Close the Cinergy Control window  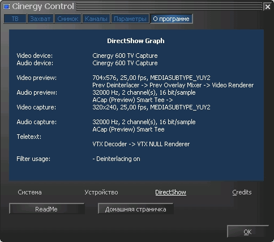[268, 7]
